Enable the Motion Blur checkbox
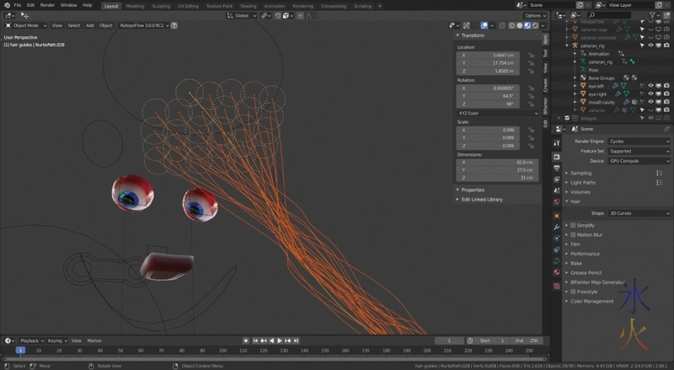 pos(573,234)
